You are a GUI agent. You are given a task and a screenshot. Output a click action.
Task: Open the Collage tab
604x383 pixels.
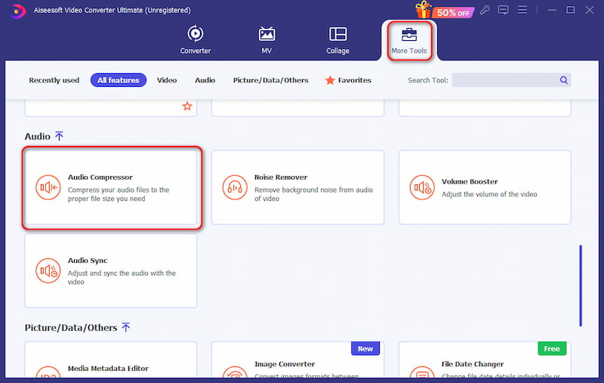(337, 40)
